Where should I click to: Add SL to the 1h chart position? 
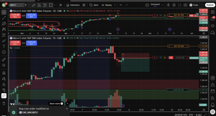point(165,58)
